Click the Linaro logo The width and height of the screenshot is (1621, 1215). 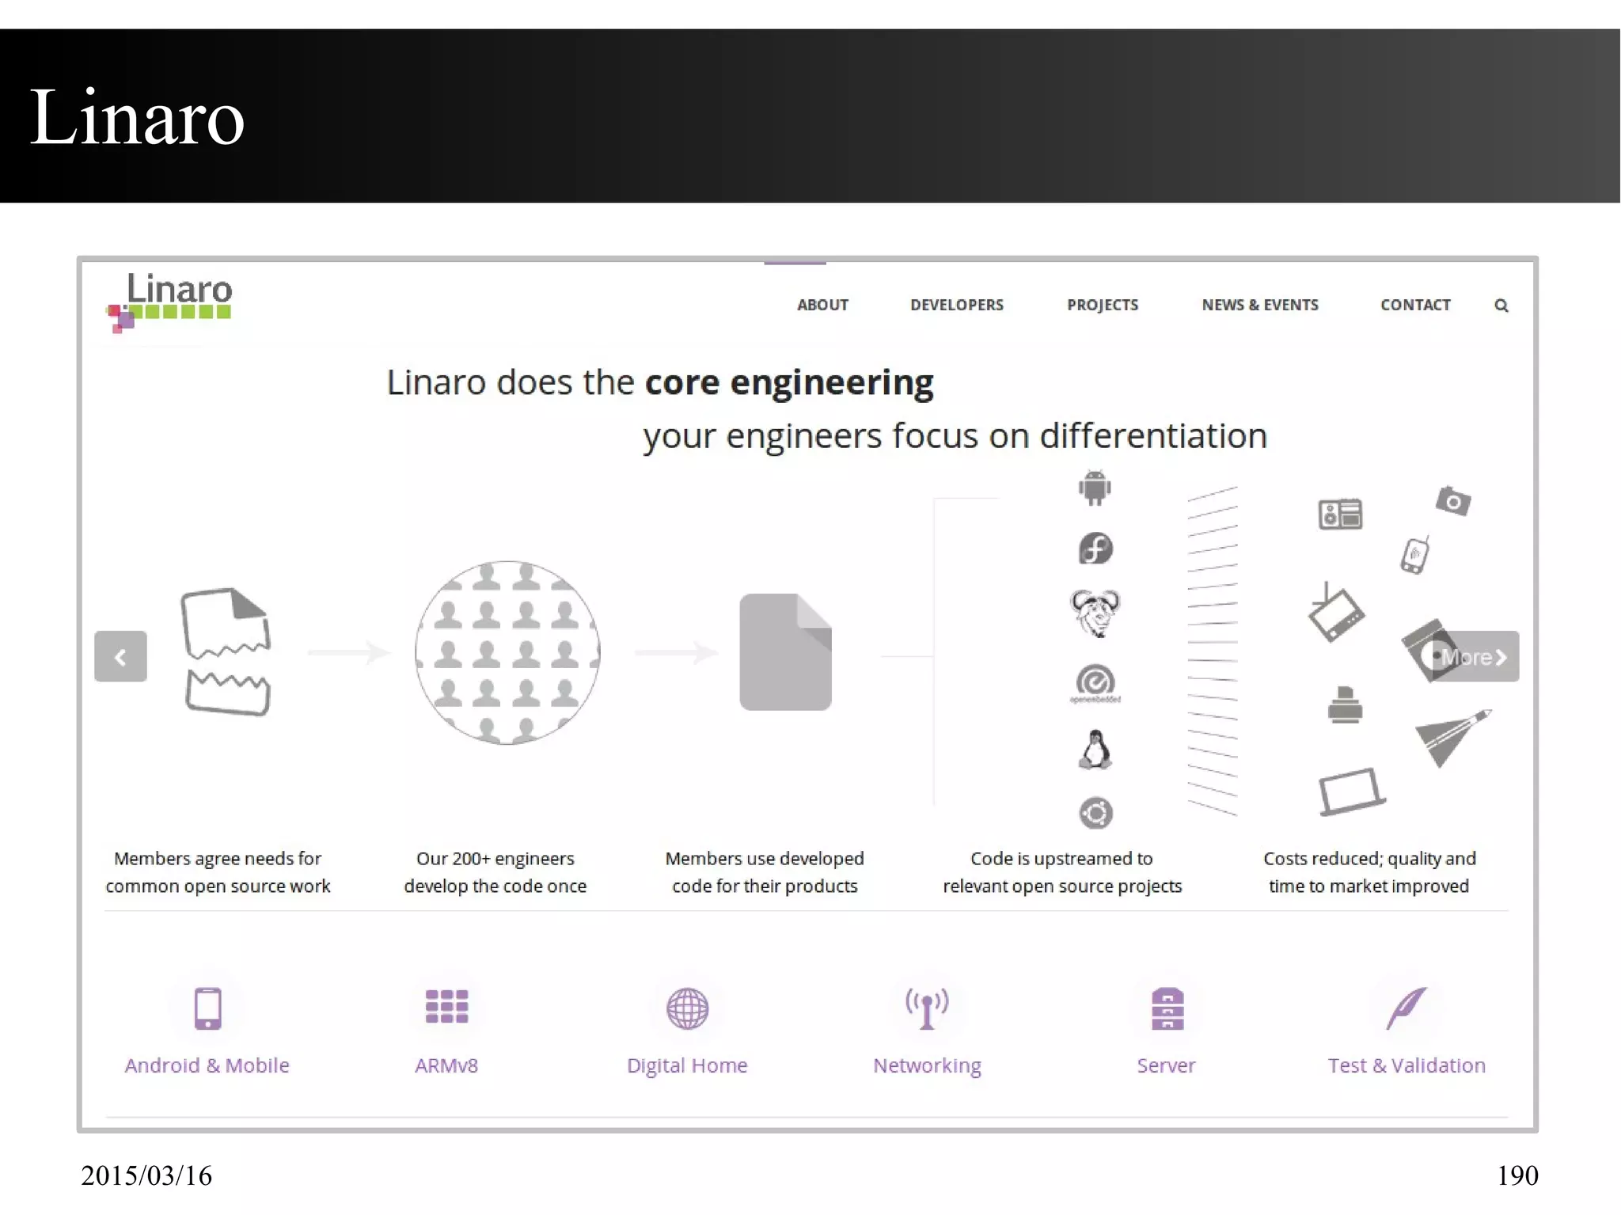(170, 301)
